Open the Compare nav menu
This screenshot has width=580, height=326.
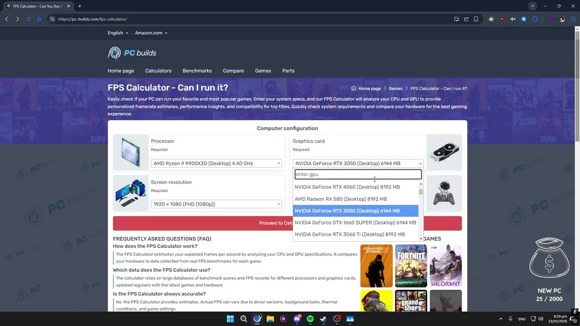[233, 71]
